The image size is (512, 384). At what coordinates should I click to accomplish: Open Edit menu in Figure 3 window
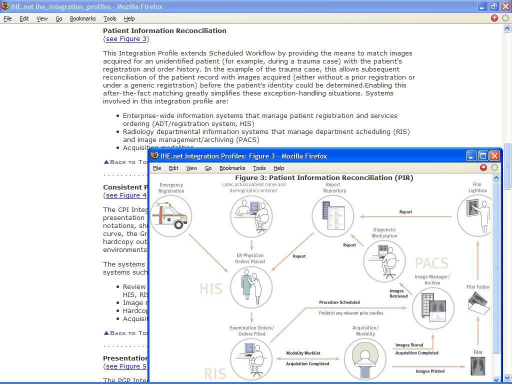[x=173, y=168]
